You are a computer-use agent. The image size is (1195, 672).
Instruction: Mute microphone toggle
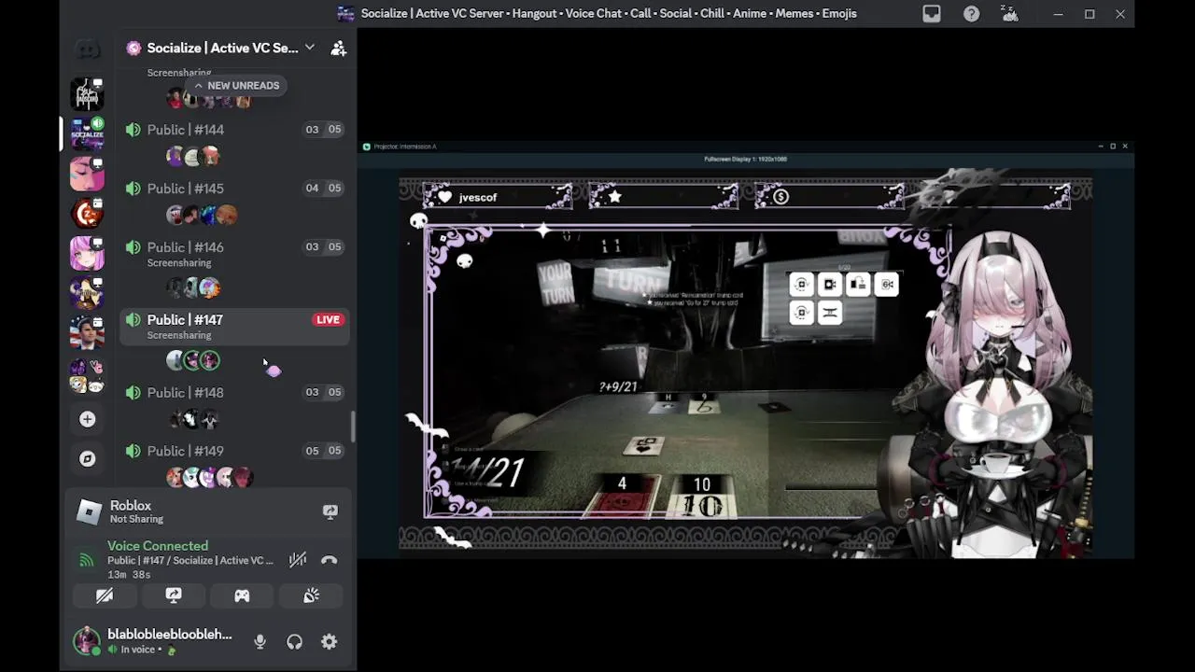[260, 642]
